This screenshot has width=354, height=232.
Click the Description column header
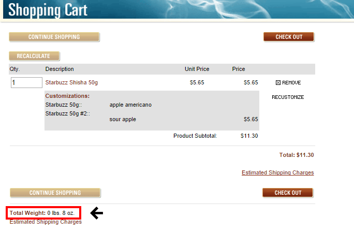click(60, 69)
